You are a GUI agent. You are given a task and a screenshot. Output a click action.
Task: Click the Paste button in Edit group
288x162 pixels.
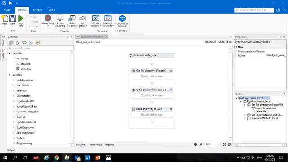(34, 27)
